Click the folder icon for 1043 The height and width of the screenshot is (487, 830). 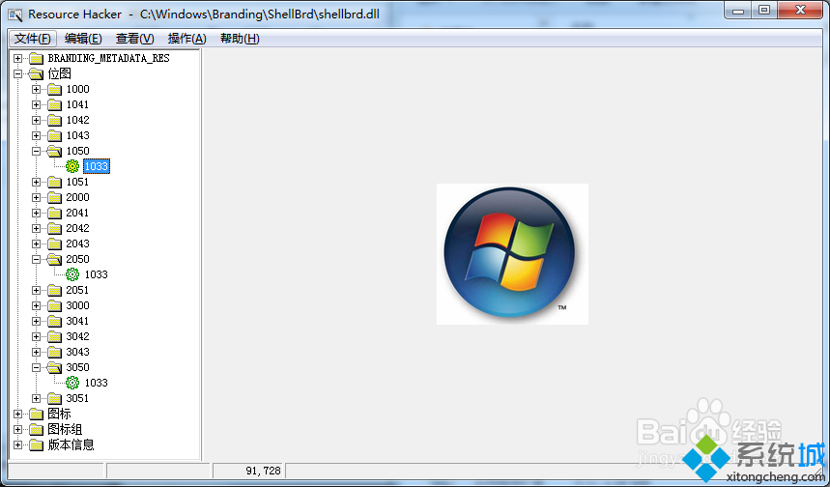(54, 135)
